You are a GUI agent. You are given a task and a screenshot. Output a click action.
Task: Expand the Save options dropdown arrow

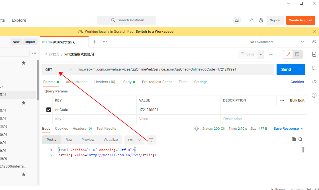point(261,54)
